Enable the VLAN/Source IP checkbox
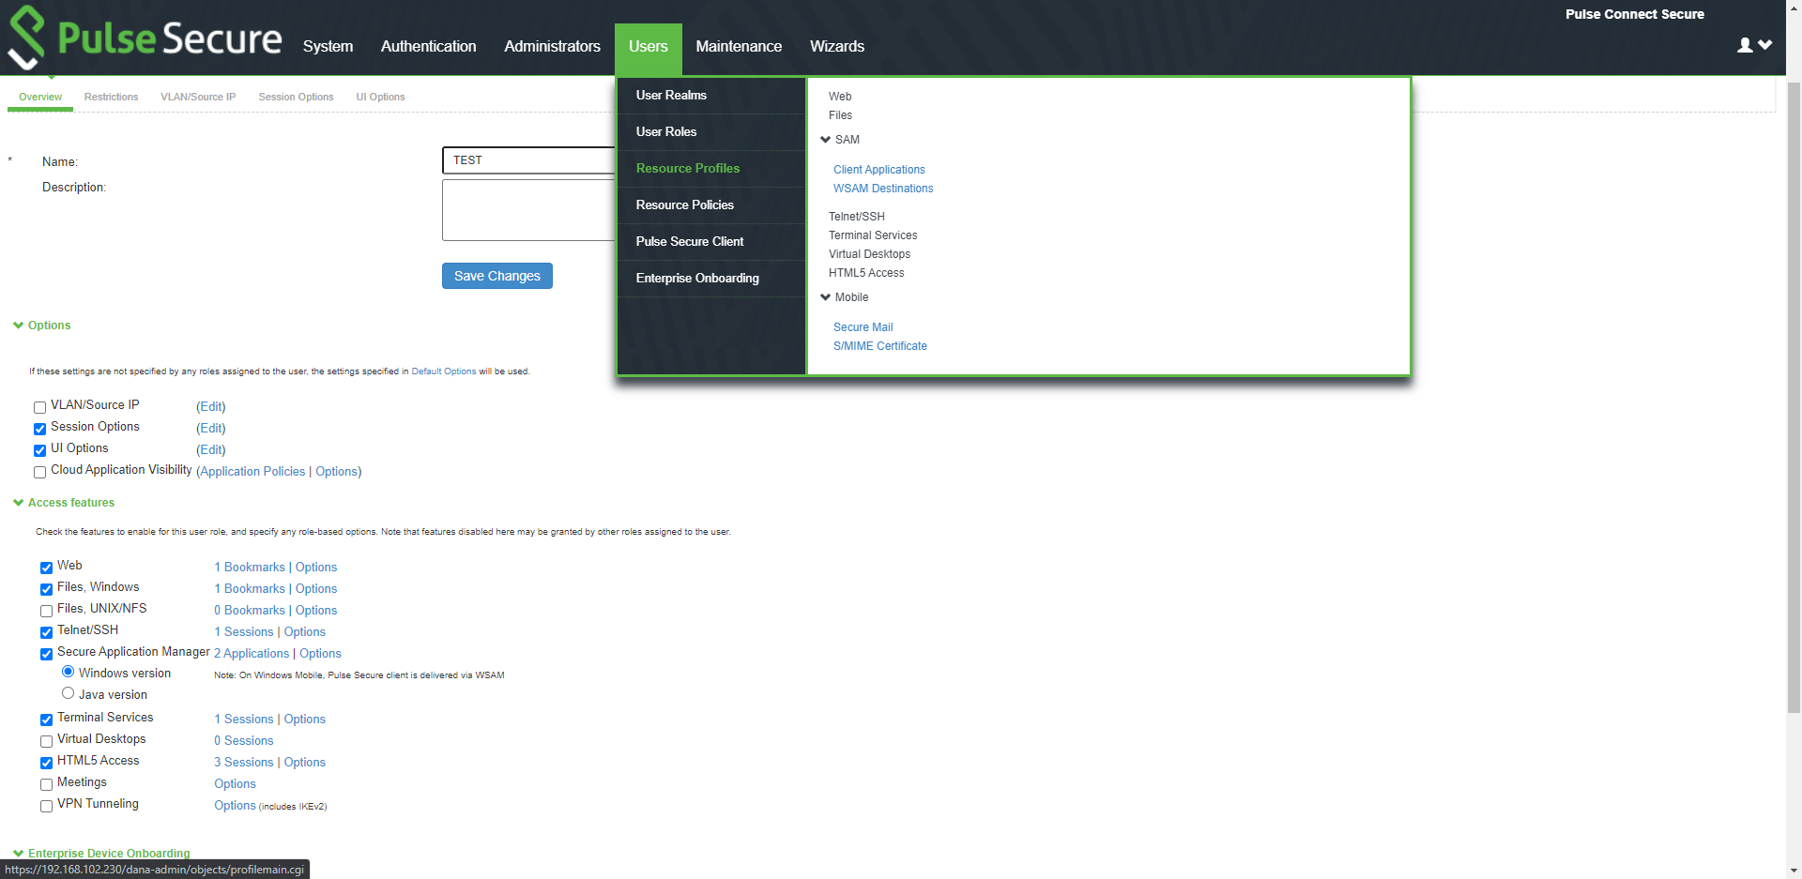 tap(39, 407)
